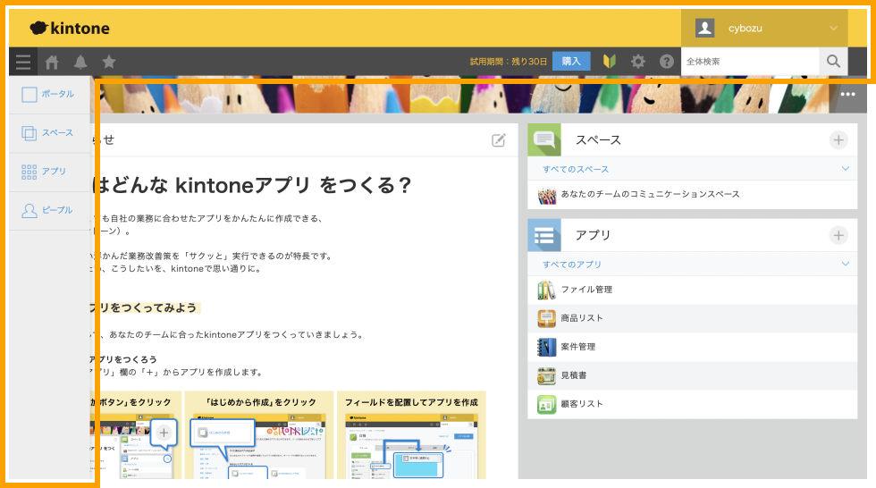Expand the すべてのアプリ filter chevron
The height and width of the screenshot is (488, 876).
pyautogui.click(x=845, y=265)
